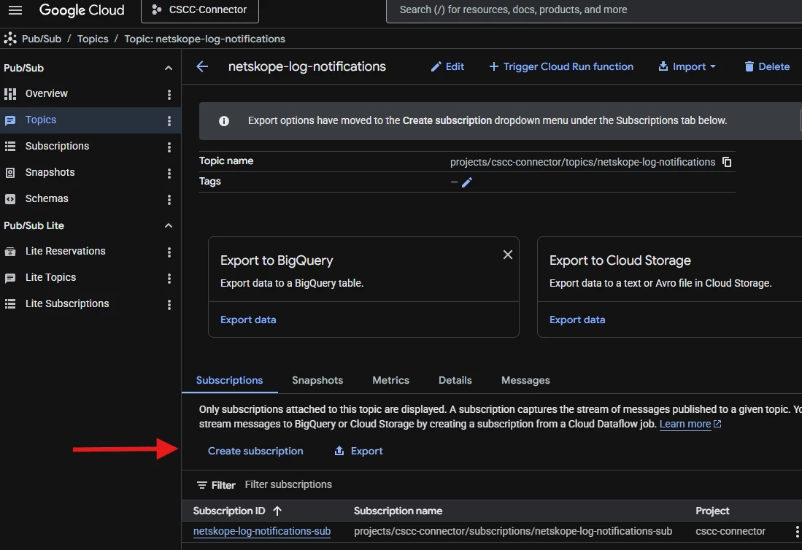
Task: Click the Edit topic button
Action: 447,66
